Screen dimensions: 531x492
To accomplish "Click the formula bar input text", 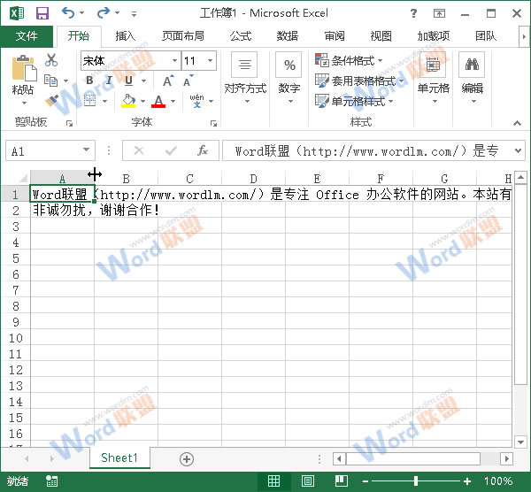I will pyautogui.click(x=366, y=150).
